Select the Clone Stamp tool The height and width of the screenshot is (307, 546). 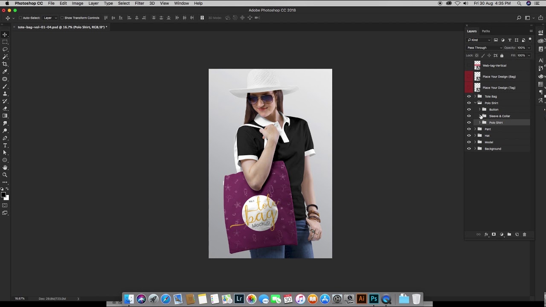(x=5, y=94)
